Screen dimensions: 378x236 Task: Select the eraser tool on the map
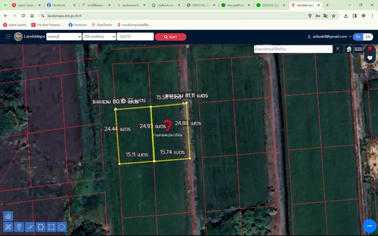8,216
